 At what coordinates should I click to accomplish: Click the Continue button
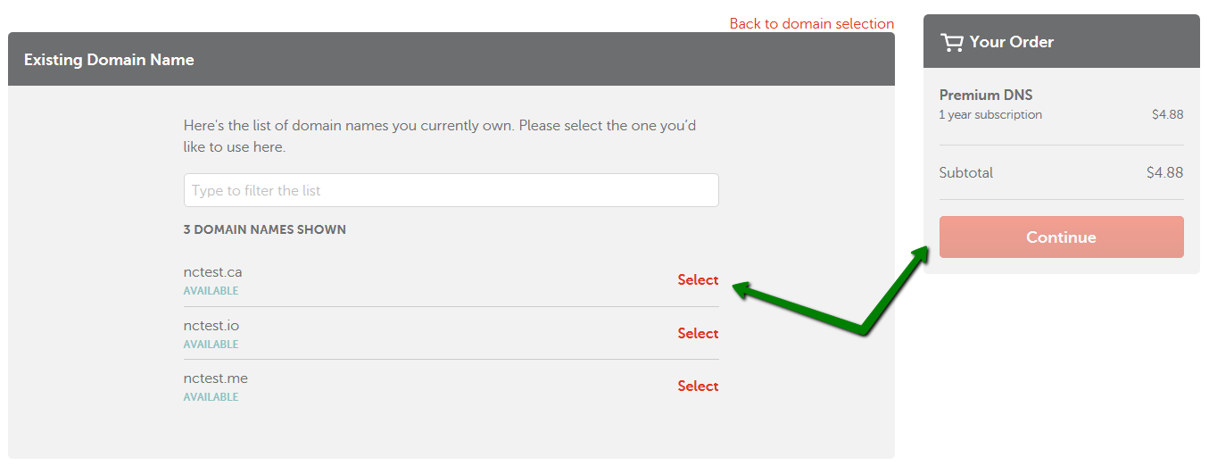click(x=1062, y=237)
